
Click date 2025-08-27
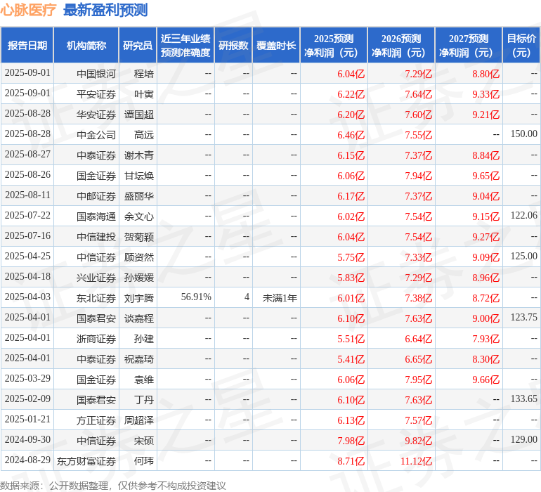pyautogui.click(x=27, y=154)
